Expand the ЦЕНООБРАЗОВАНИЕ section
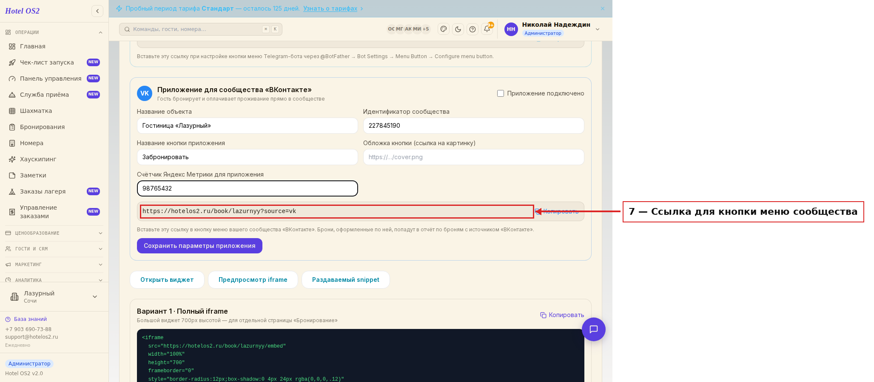 coord(54,233)
